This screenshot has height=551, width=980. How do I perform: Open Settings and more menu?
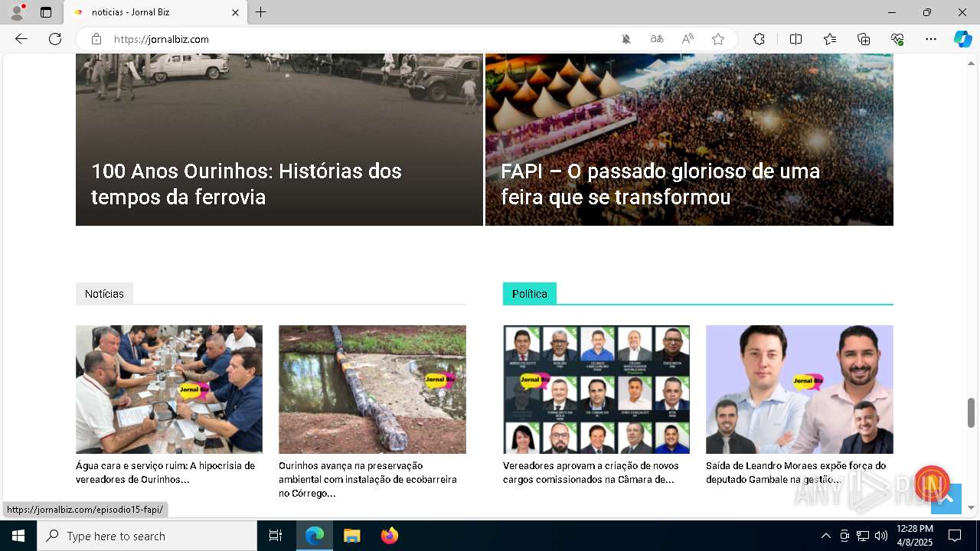pos(931,39)
